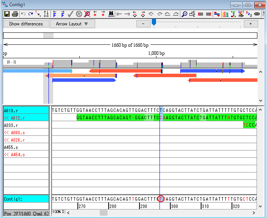The height and width of the screenshot is (218, 267).
Task: Click the red crossed-out magnifier icon
Action: point(87,14)
